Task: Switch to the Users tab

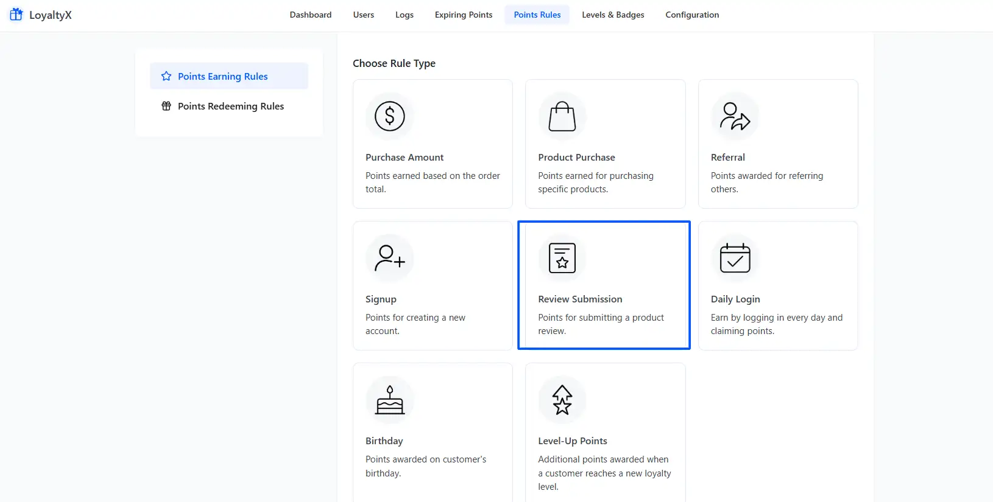Action: pos(364,15)
